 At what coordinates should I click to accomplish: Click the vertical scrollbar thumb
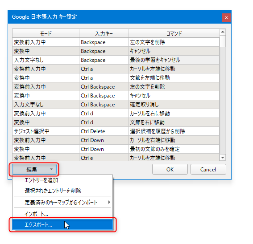(x=223, y=41)
